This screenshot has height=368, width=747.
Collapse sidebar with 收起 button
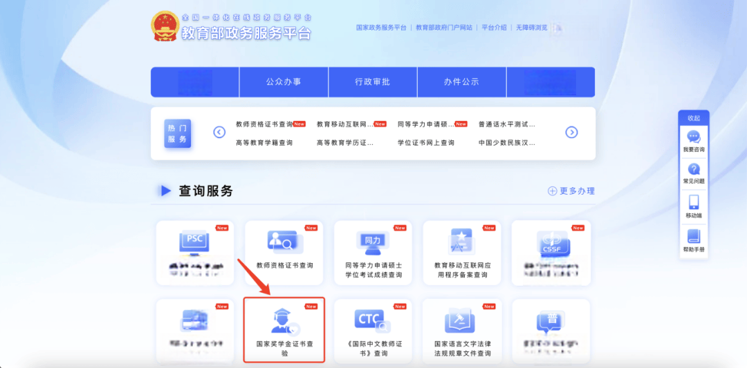click(x=694, y=118)
